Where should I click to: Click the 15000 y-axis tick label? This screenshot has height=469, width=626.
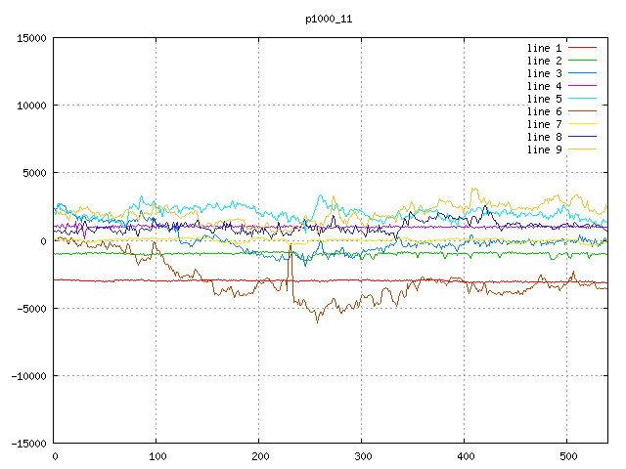pyautogui.click(x=31, y=38)
